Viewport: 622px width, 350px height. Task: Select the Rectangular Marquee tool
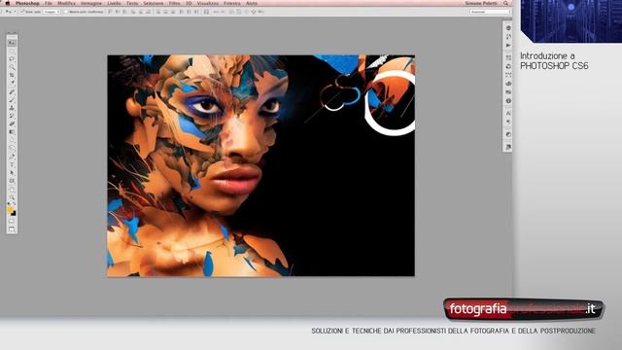click(x=12, y=51)
